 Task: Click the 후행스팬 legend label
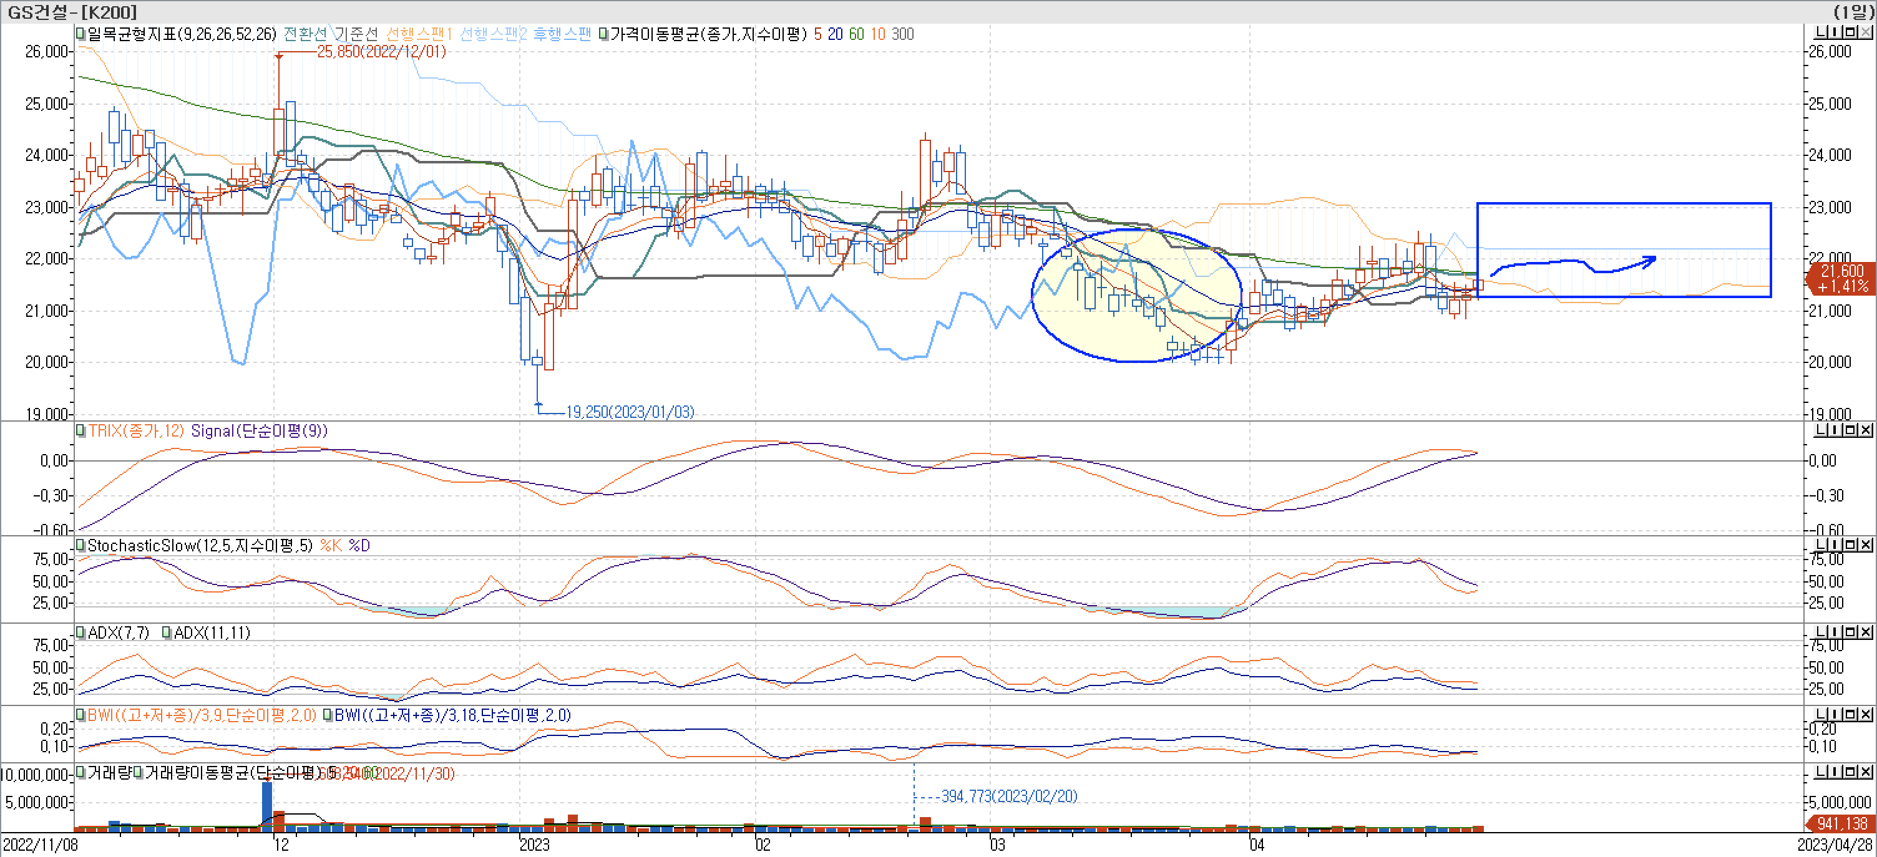tap(561, 34)
